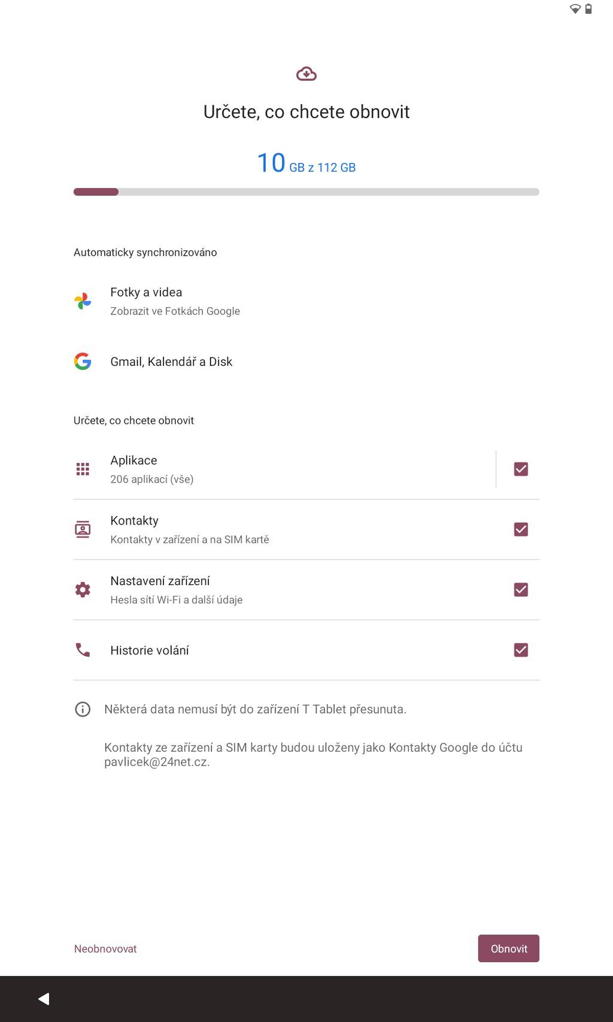Viewport: 613px width, 1022px height.
Task: Click the contacts card icon beside Kontakty
Action: 83,529
